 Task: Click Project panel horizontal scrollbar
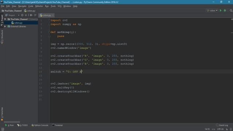12,122
